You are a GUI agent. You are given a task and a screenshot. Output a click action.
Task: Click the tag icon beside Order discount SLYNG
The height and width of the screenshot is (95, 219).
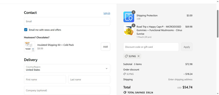[125, 74]
